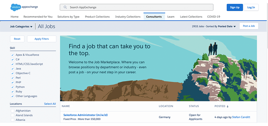
Task: Click the Germany location cell
Action: 165,117
